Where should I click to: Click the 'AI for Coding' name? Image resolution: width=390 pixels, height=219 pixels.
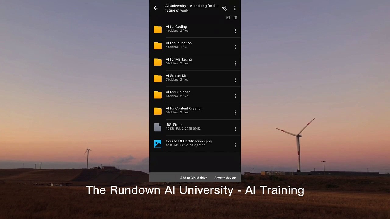click(176, 27)
